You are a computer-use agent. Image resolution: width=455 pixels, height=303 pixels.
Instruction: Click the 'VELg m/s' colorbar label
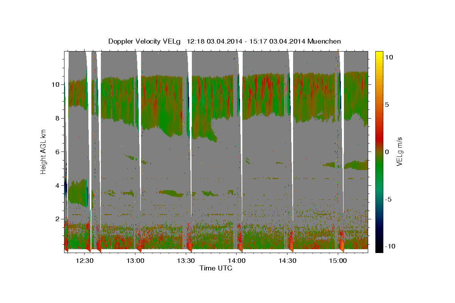399,151
